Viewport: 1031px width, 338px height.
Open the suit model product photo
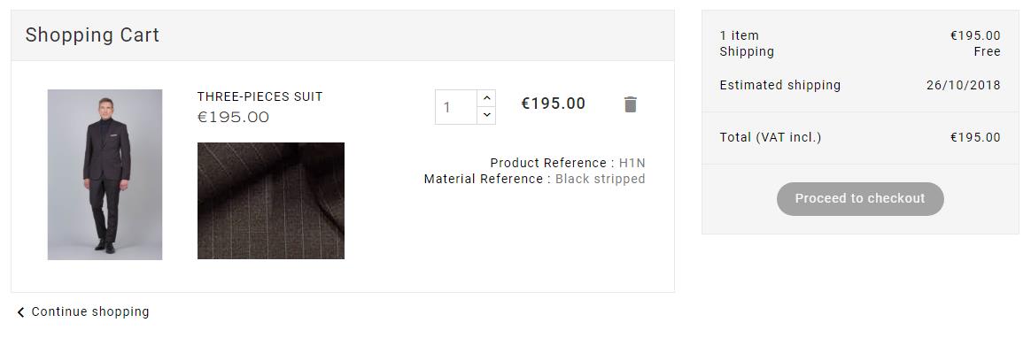(x=105, y=174)
